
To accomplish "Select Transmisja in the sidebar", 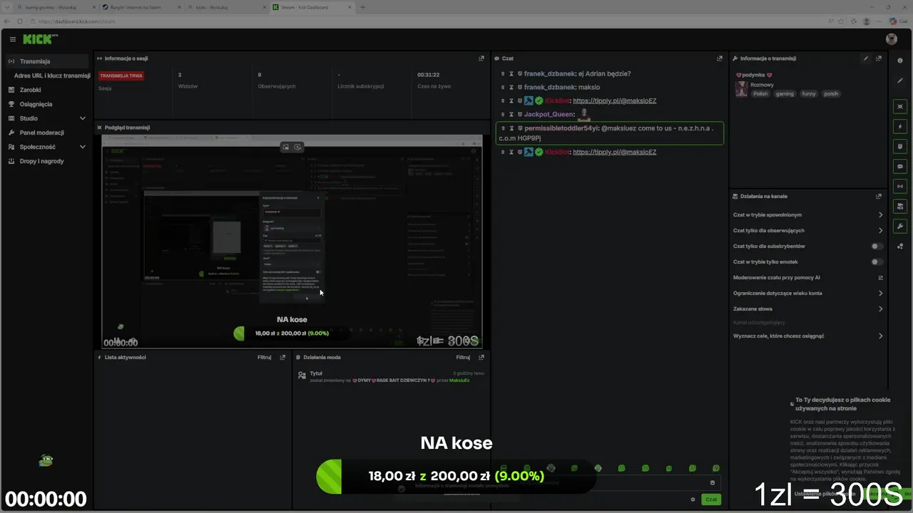I will [47, 61].
